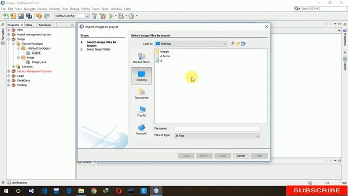Collapse the Source Packages node
Screen dimensions: 348x196
pyautogui.click(x=14, y=44)
